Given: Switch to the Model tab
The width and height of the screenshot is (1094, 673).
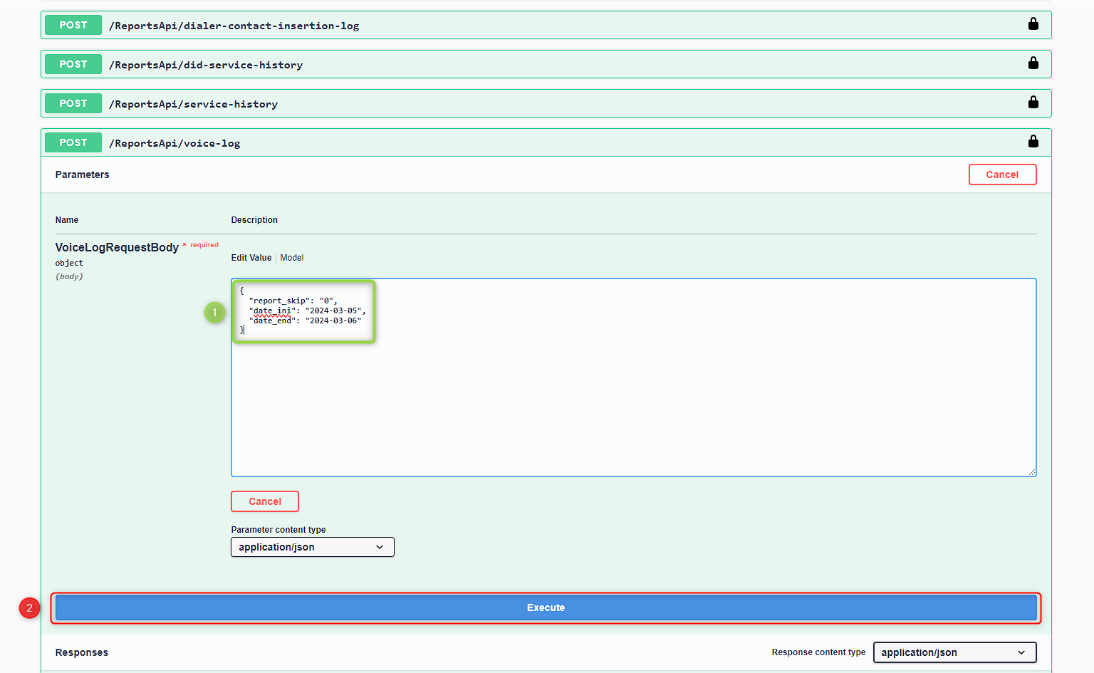Looking at the screenshot, I should tap(292, 258).
